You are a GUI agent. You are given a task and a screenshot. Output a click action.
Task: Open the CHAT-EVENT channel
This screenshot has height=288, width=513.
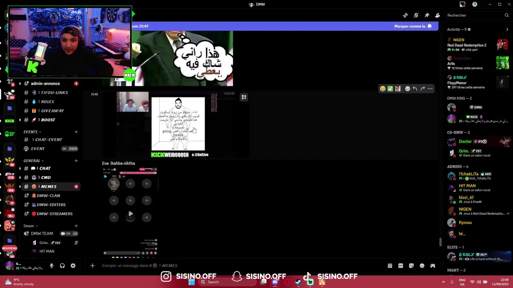pyautogui.click(x=50, y=140)
